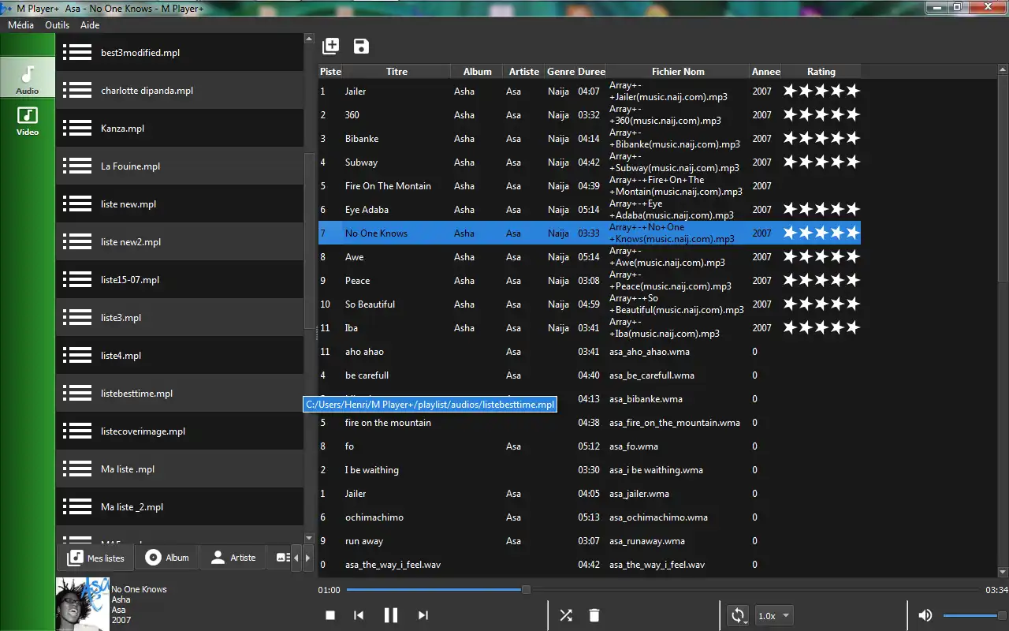Sort by the Artiste column header
Viewport: 1009px width, 631px height.
point(524,72)
